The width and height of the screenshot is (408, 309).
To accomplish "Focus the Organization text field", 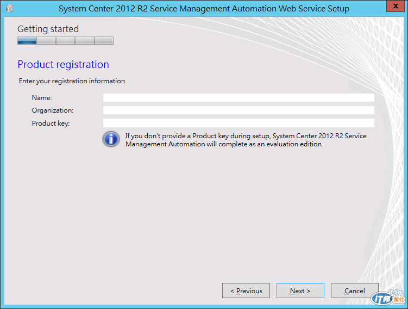I will [238, 110].
